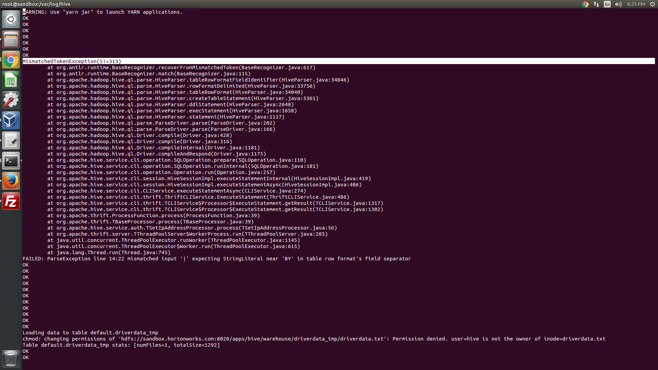The height and width of the screenshot is (370, 658).
Task: Open the FileZilla launcher icon
Action: (x=11, y=201)
